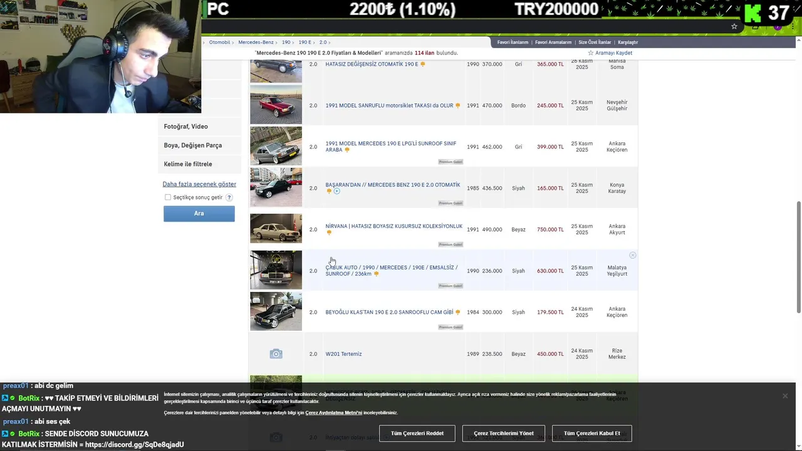The width and height of the screenshot is (802, 451).
Task: Open listing ÇABUK AUTO / 1990 / MERCEDES / 190E
Action: tap(392, 271)
